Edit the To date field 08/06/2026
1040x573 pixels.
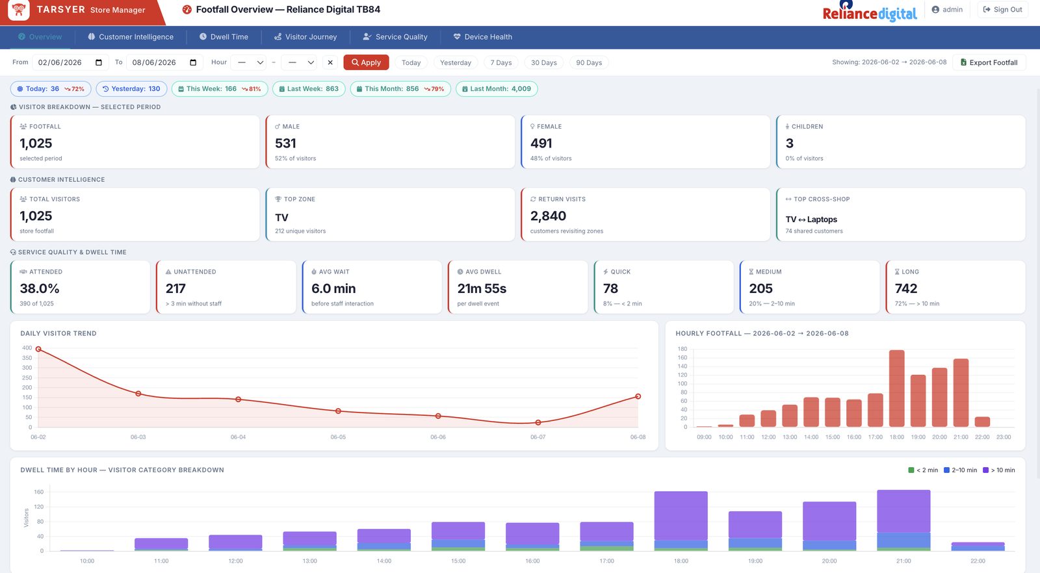[164, 62]
